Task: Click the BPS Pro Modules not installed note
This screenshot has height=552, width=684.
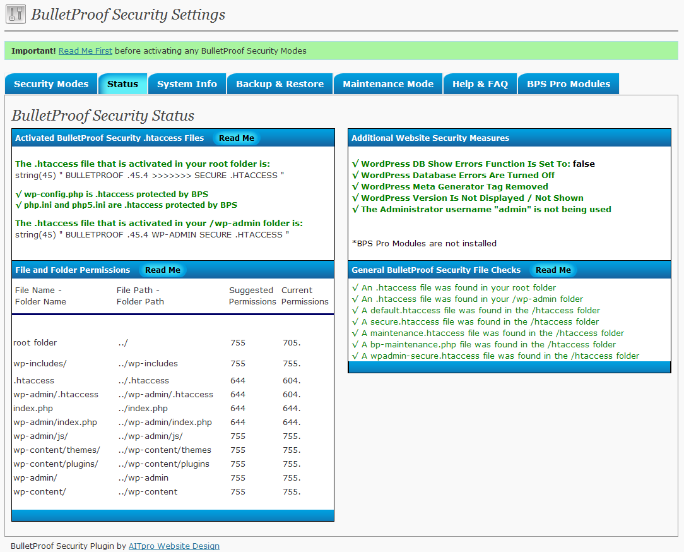Action: [x=424, y=243]
